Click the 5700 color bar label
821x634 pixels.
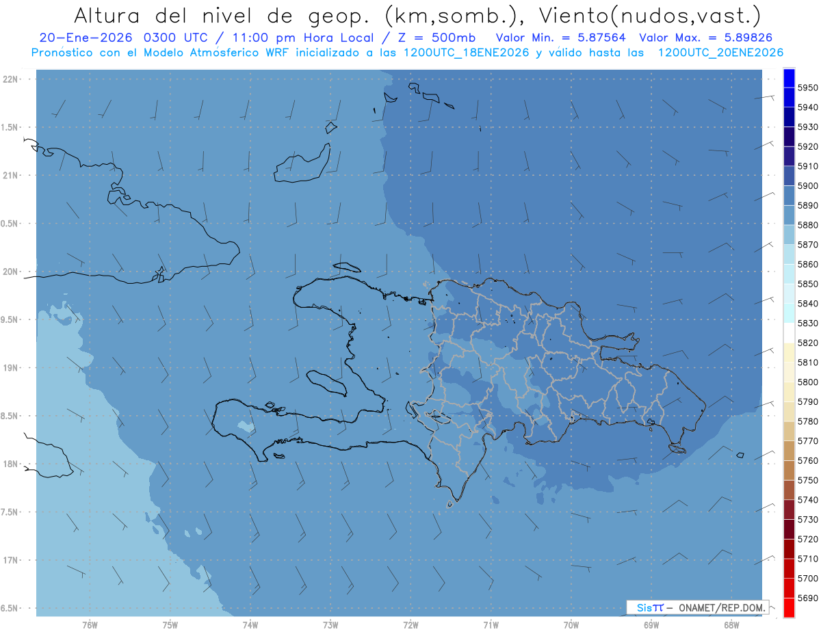808,578
